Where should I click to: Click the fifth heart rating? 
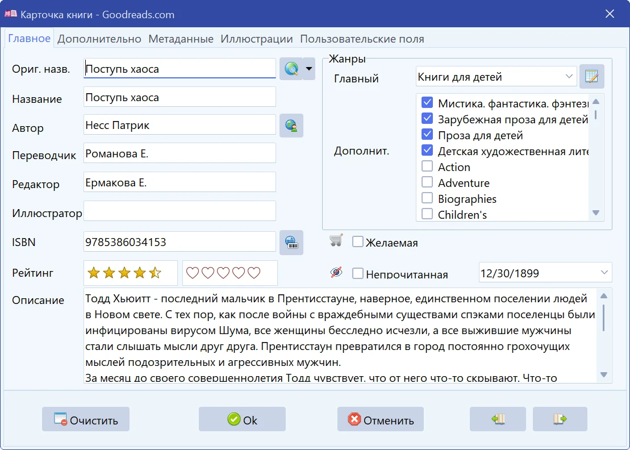point(254,273)
